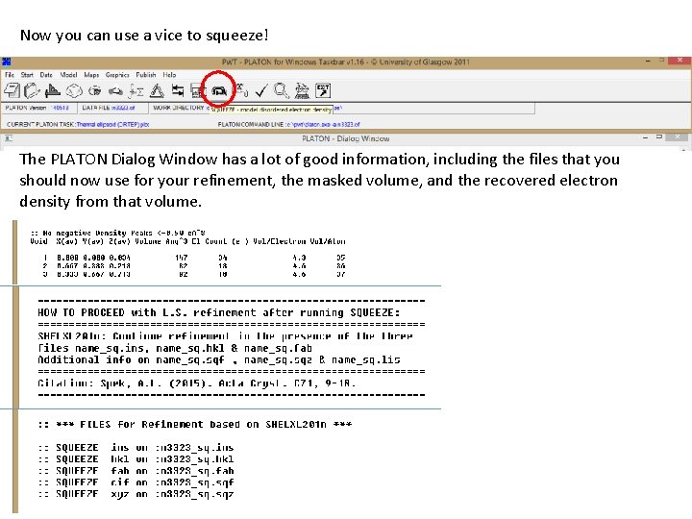Click the PLATON app icon in title bar
This screenshot has width=692, height=519.
click(x=6, y=62)
